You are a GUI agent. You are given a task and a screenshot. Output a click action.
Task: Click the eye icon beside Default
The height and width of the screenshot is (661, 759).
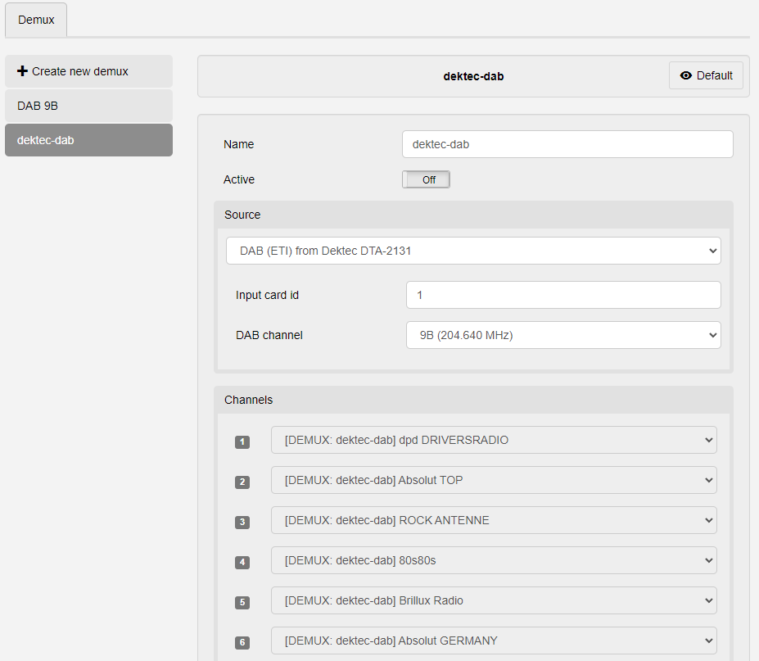coord(686,75)
